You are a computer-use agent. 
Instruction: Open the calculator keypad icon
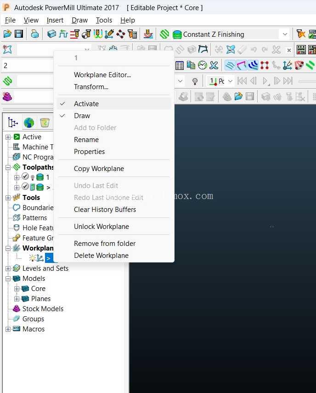tap(301, 50)
